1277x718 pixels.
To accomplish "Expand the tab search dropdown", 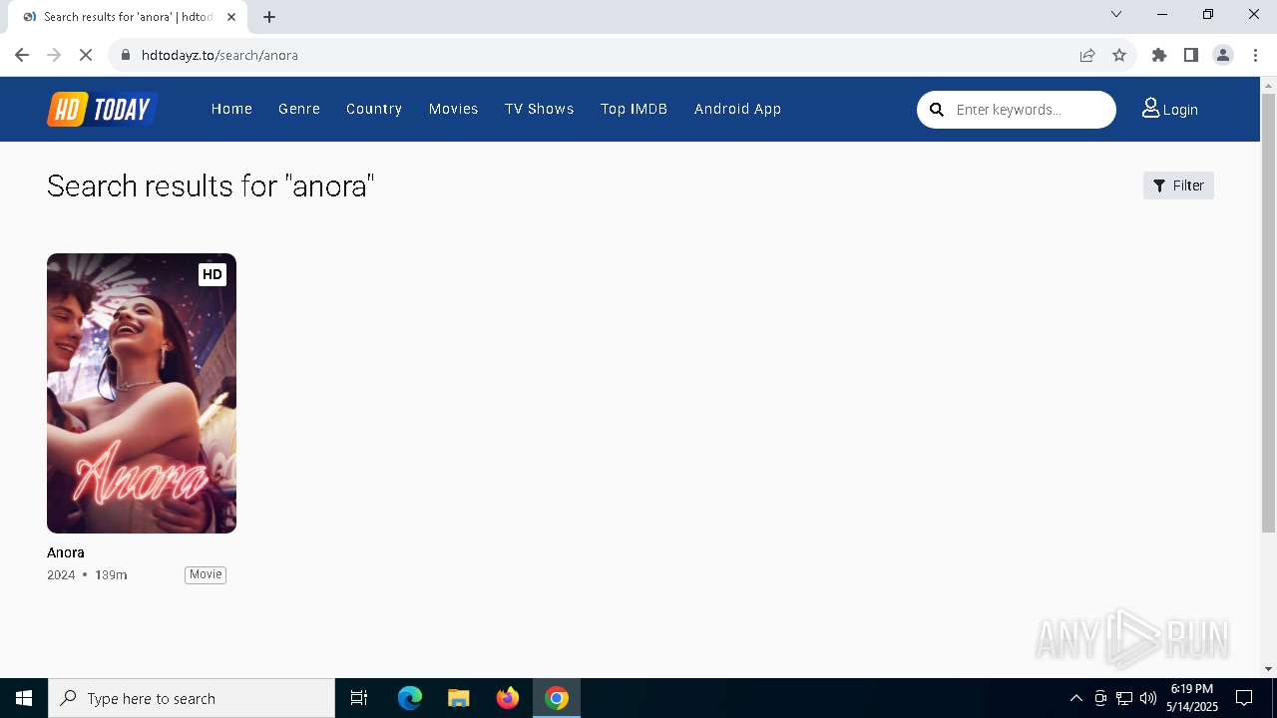I will tap(1116, 14).
